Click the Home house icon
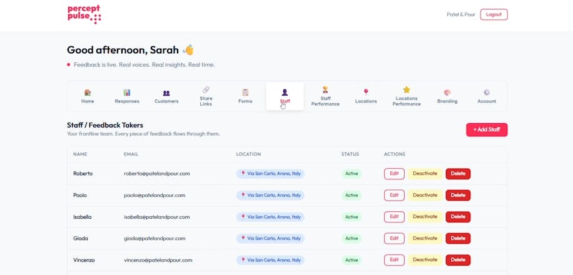Screen dimensions: 573x275 click(x=88, y=92)
